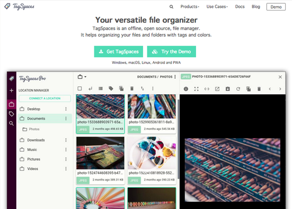The width and height of the screenshot is (292, 209).
Task: Click DOCUMENTS in the breadcrumb path
Action: [x=147, y=77]
